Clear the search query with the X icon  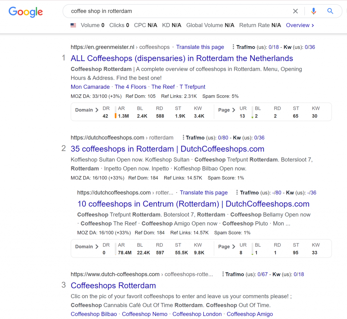point(295,11)
